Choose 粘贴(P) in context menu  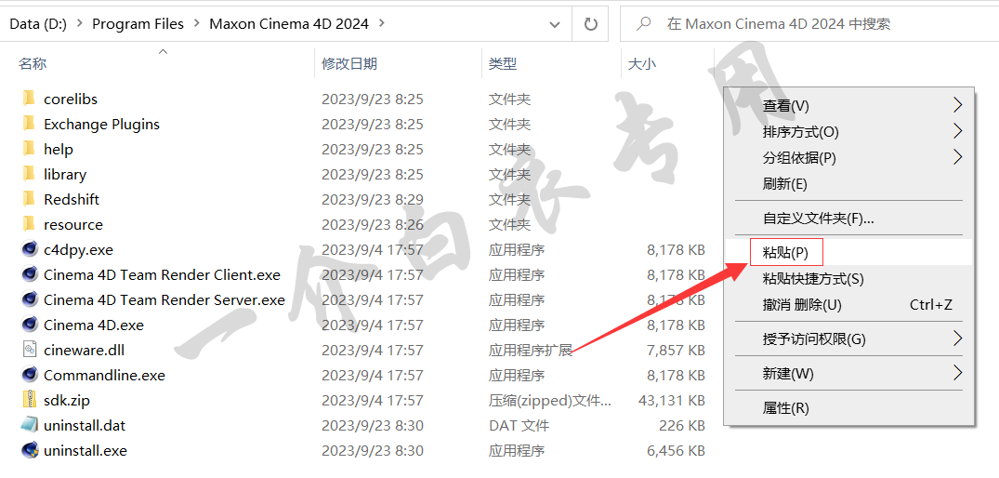pyautogui.click(x=848, y=252)
